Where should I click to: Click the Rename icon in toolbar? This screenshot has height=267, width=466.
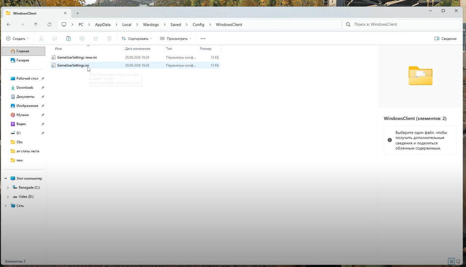[x=82, y=39]
